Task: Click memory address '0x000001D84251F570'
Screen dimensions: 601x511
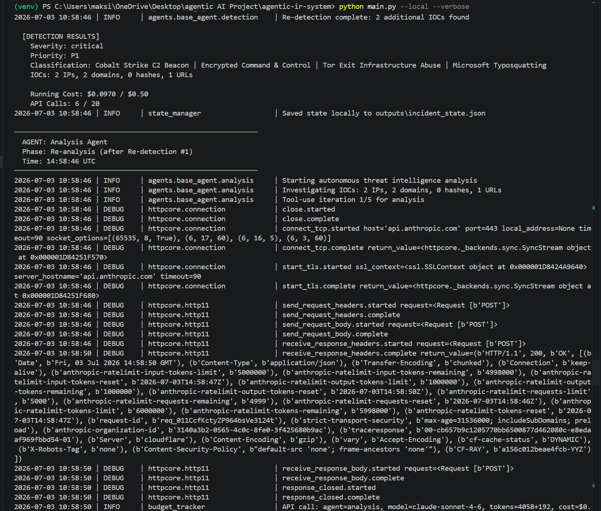Action: 67,257
